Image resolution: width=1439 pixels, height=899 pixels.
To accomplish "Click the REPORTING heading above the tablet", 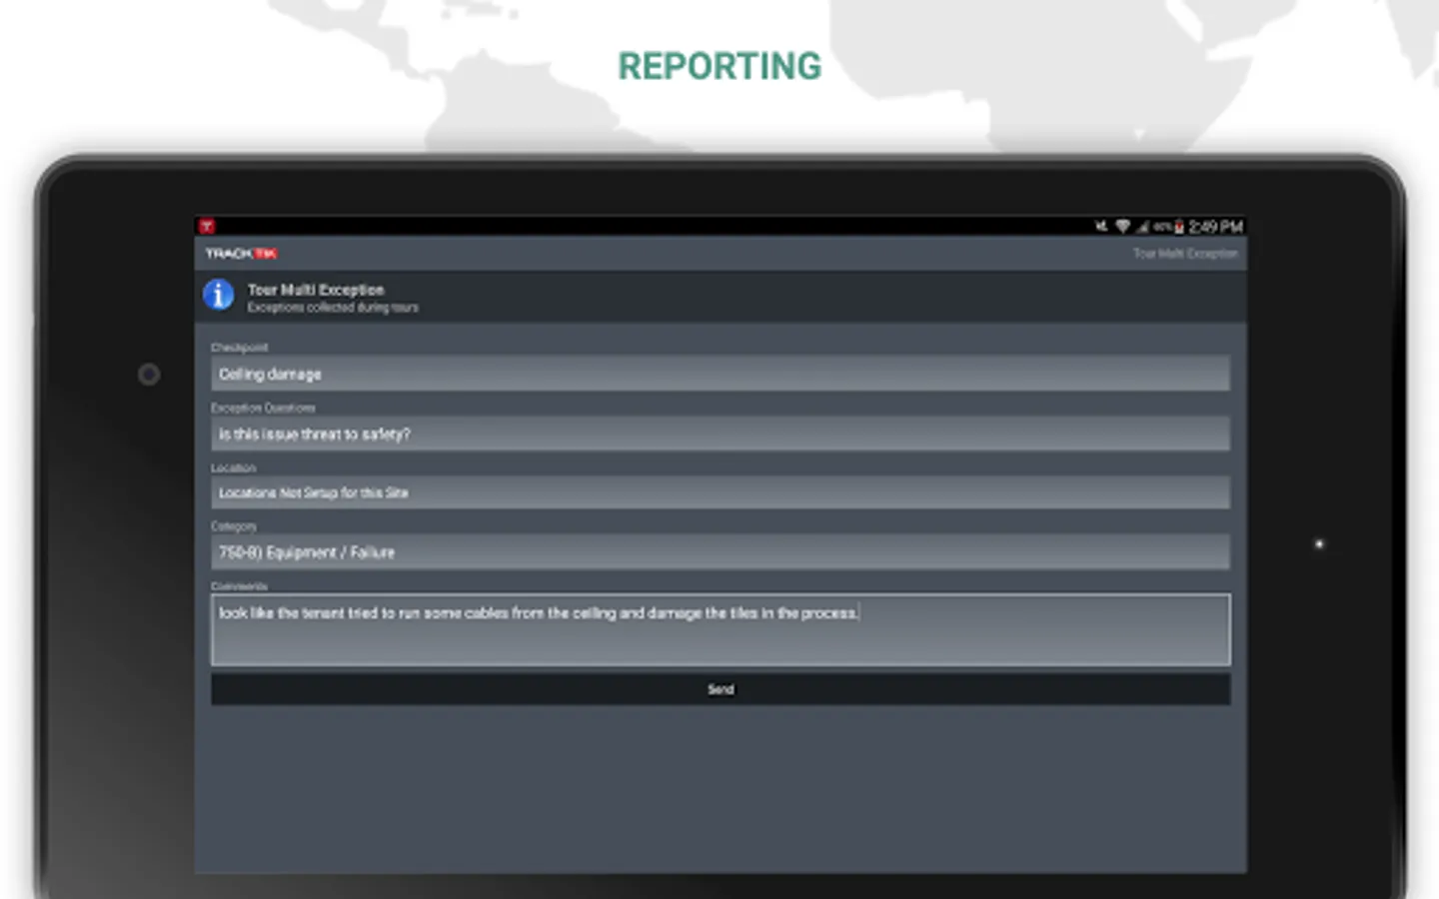I will coord(719,66).
